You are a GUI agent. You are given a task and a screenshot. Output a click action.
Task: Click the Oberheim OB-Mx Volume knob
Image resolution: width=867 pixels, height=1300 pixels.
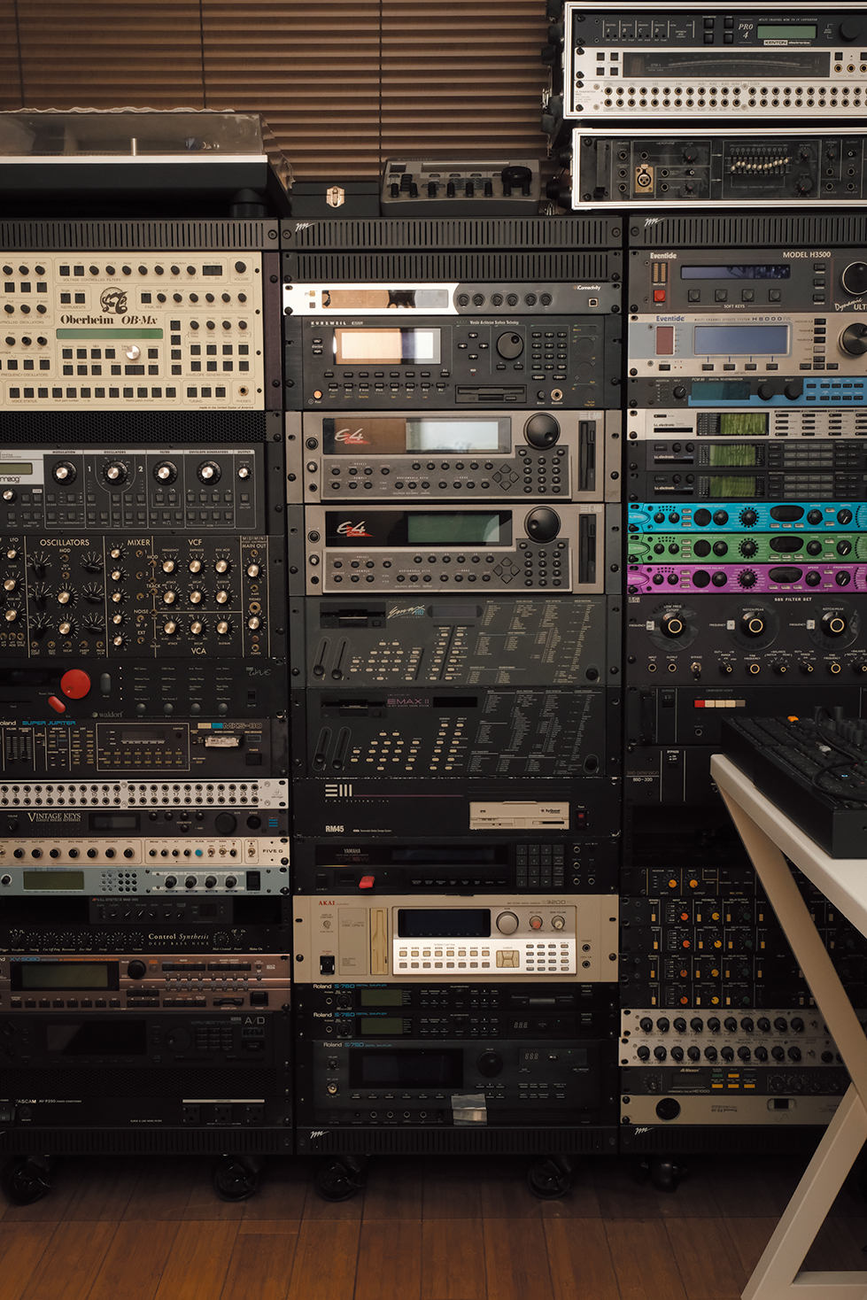click(240, 267)
